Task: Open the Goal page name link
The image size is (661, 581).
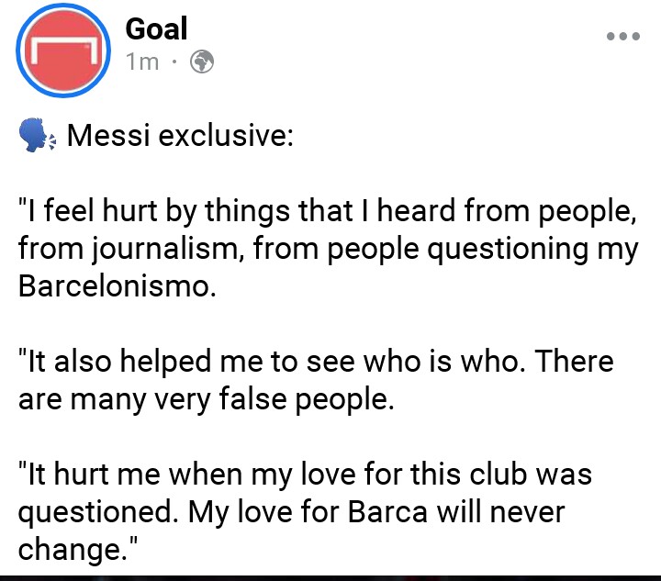Action: tap(156, 28)
